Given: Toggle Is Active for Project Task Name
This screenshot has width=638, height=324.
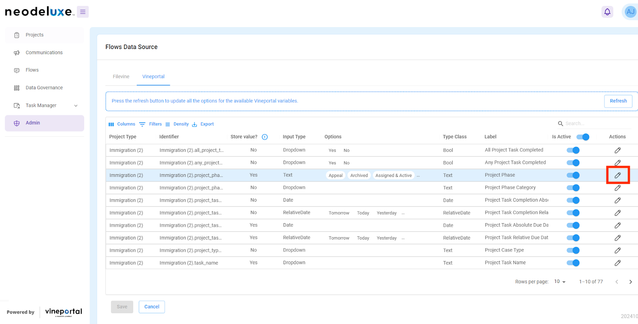Looking at the screenshot, I should click(573, 263).
